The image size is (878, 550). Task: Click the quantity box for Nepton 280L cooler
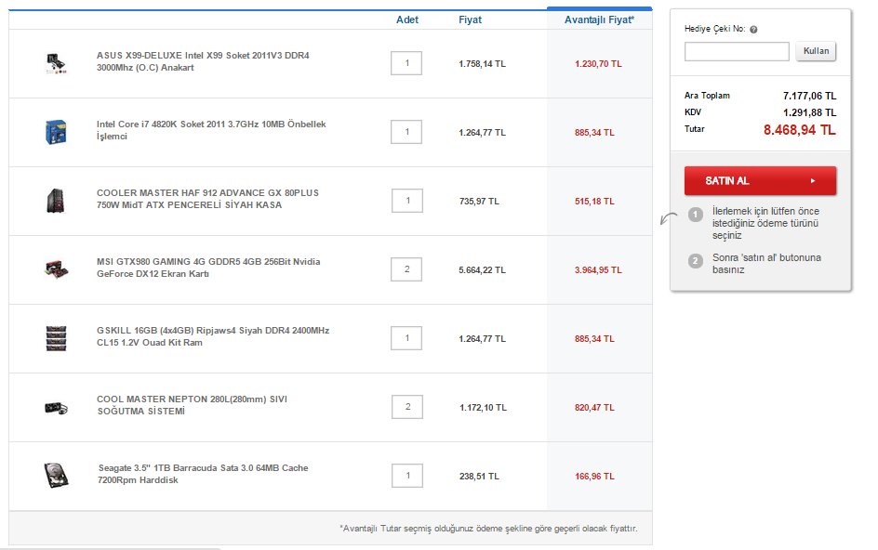pos(406,407)
